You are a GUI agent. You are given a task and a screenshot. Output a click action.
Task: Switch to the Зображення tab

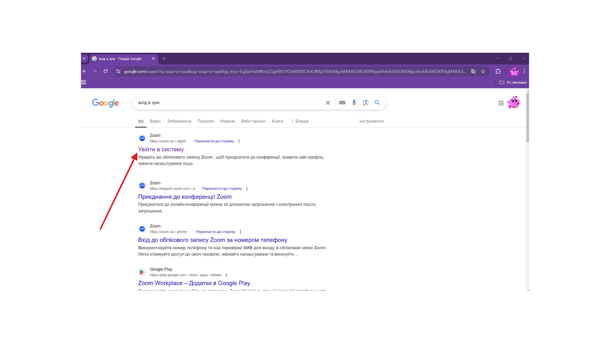[179, 121]
